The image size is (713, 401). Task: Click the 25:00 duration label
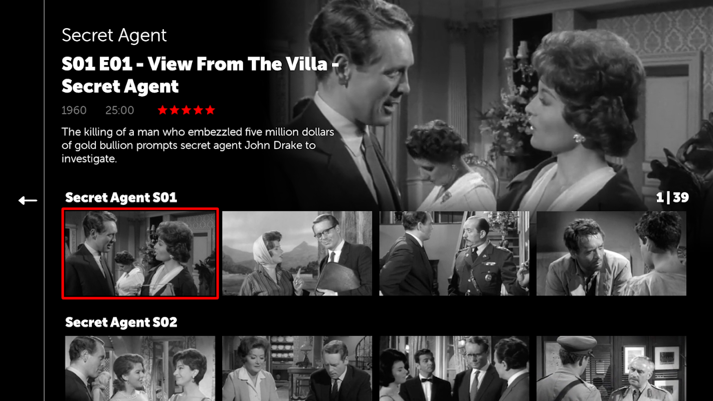click(120, 110)
